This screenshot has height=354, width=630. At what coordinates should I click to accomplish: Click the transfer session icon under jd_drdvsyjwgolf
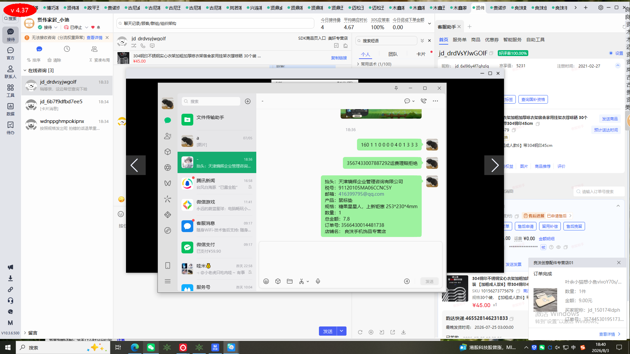134,46
